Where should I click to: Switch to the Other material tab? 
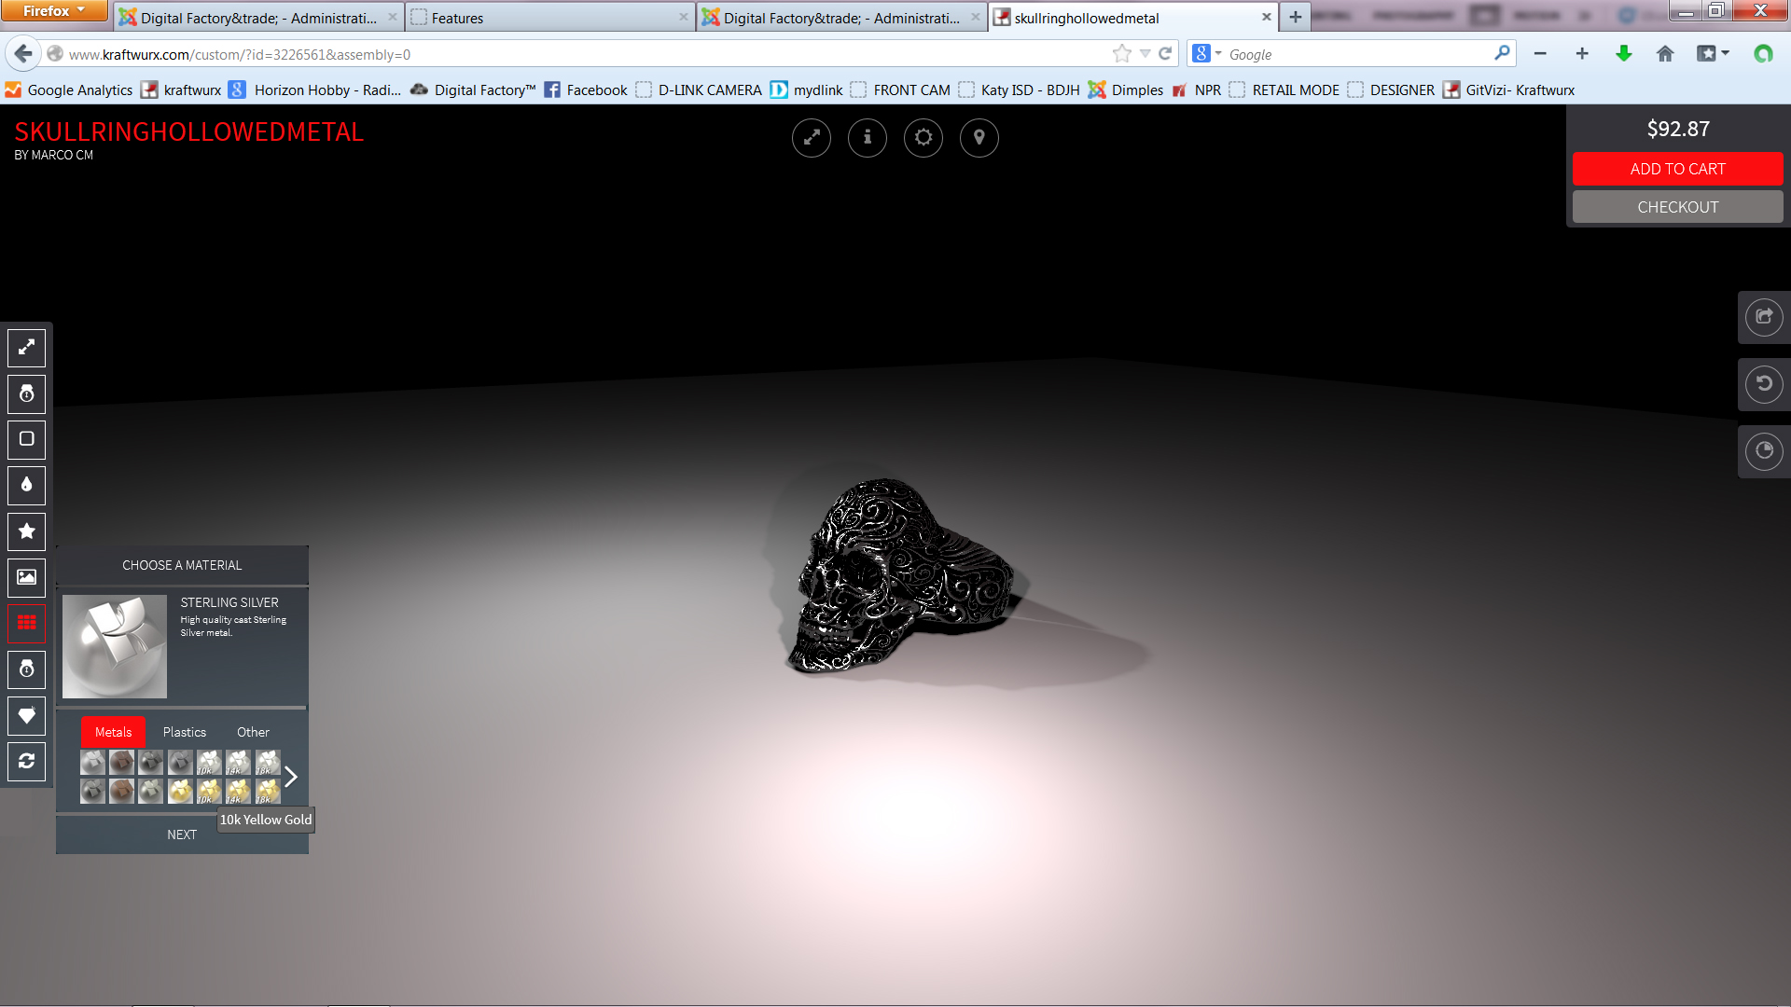253,732
